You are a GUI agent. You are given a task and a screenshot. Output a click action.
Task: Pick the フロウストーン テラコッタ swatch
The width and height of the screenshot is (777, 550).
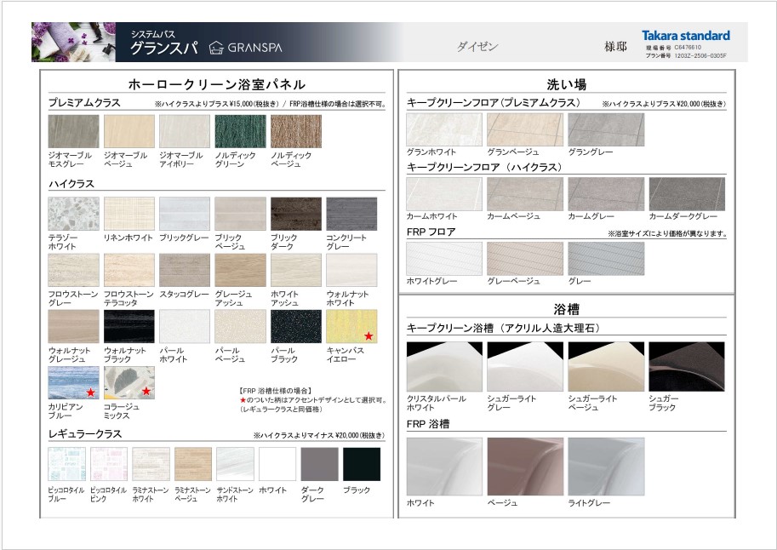(129, 270)
